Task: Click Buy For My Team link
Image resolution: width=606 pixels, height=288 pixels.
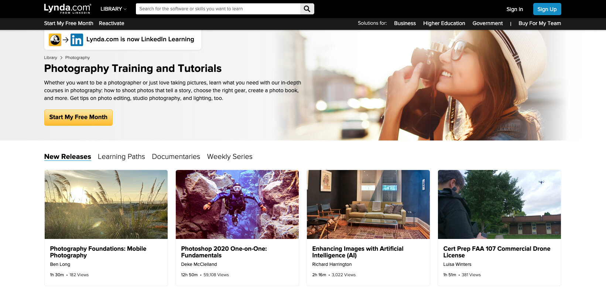Action: 540,23
